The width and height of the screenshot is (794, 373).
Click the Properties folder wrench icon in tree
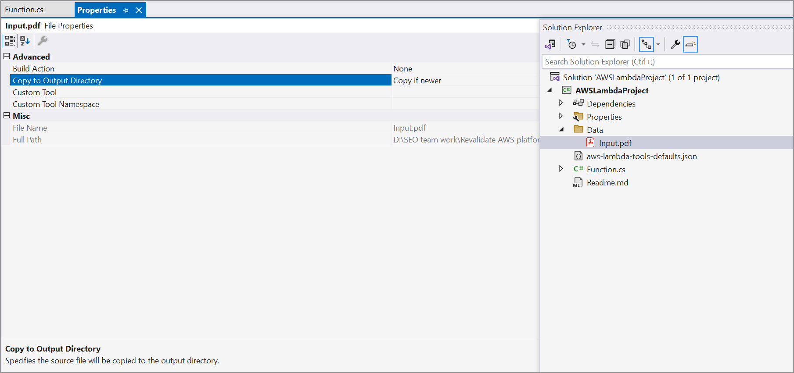[578, 116]
